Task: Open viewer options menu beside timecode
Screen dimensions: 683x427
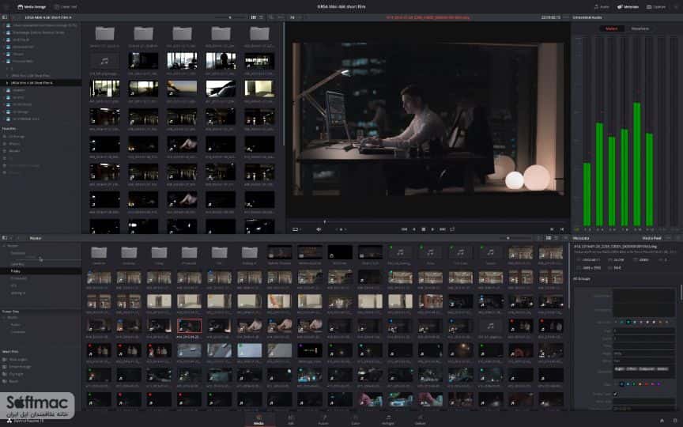Action: point(566,17)
